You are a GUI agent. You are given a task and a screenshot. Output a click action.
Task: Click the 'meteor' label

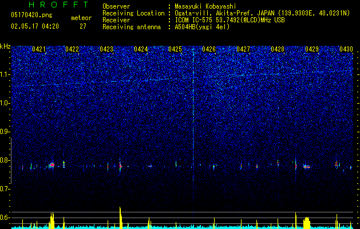pyautogui.click(x=81, y=18)
